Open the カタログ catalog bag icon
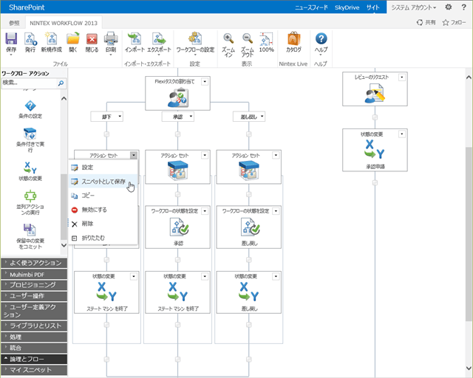 [x=293, y=38]
